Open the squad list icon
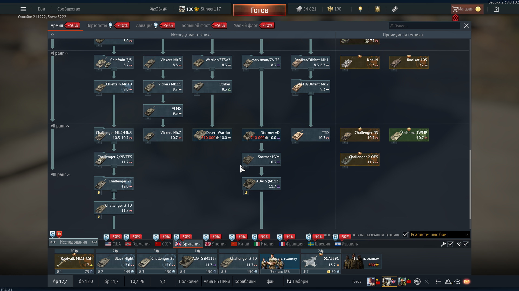Image resolution: width=519 pixels, height=291 pixels. click(438, 282)
